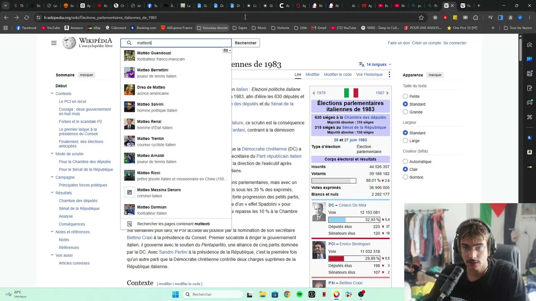Go back using the browser back arrow

[6, 18]
